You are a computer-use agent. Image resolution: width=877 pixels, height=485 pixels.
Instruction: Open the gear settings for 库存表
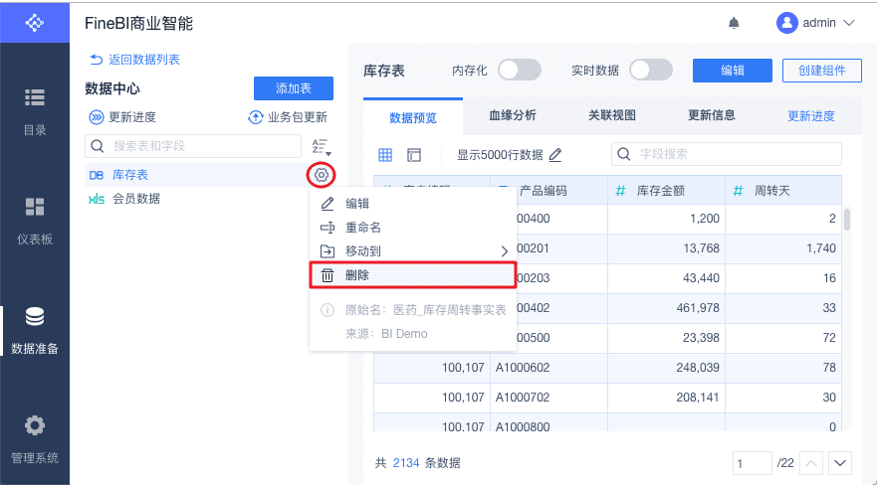[x=322, y=175]
